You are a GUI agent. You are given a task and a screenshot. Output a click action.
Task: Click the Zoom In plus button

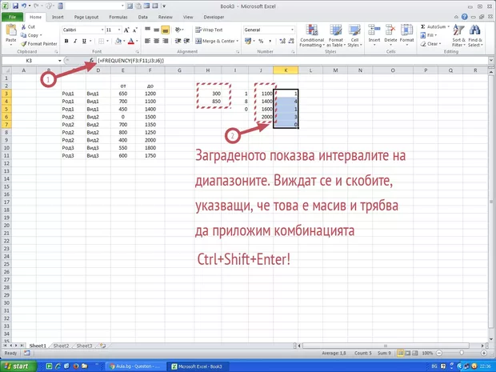484,353
